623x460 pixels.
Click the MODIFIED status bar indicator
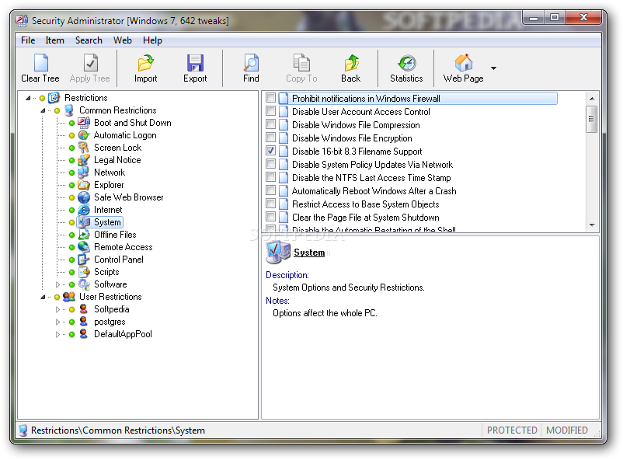566,430
